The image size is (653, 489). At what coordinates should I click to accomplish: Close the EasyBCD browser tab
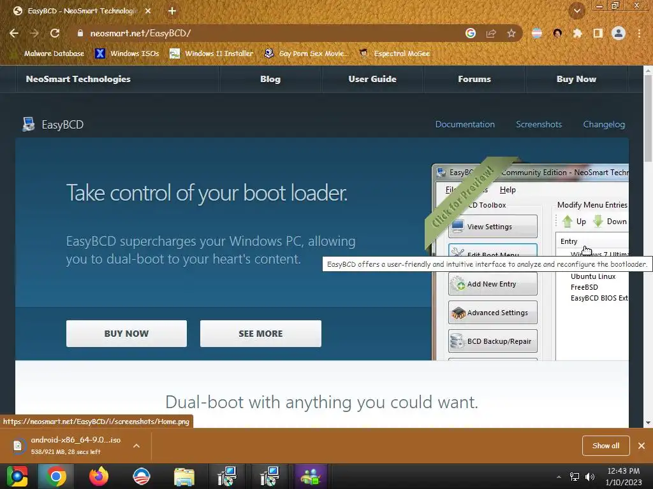pos(148,11)
